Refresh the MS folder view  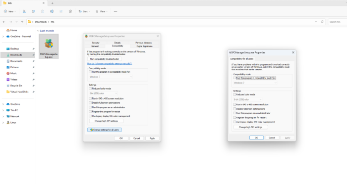pyautogui.click(x=322, y=22)
